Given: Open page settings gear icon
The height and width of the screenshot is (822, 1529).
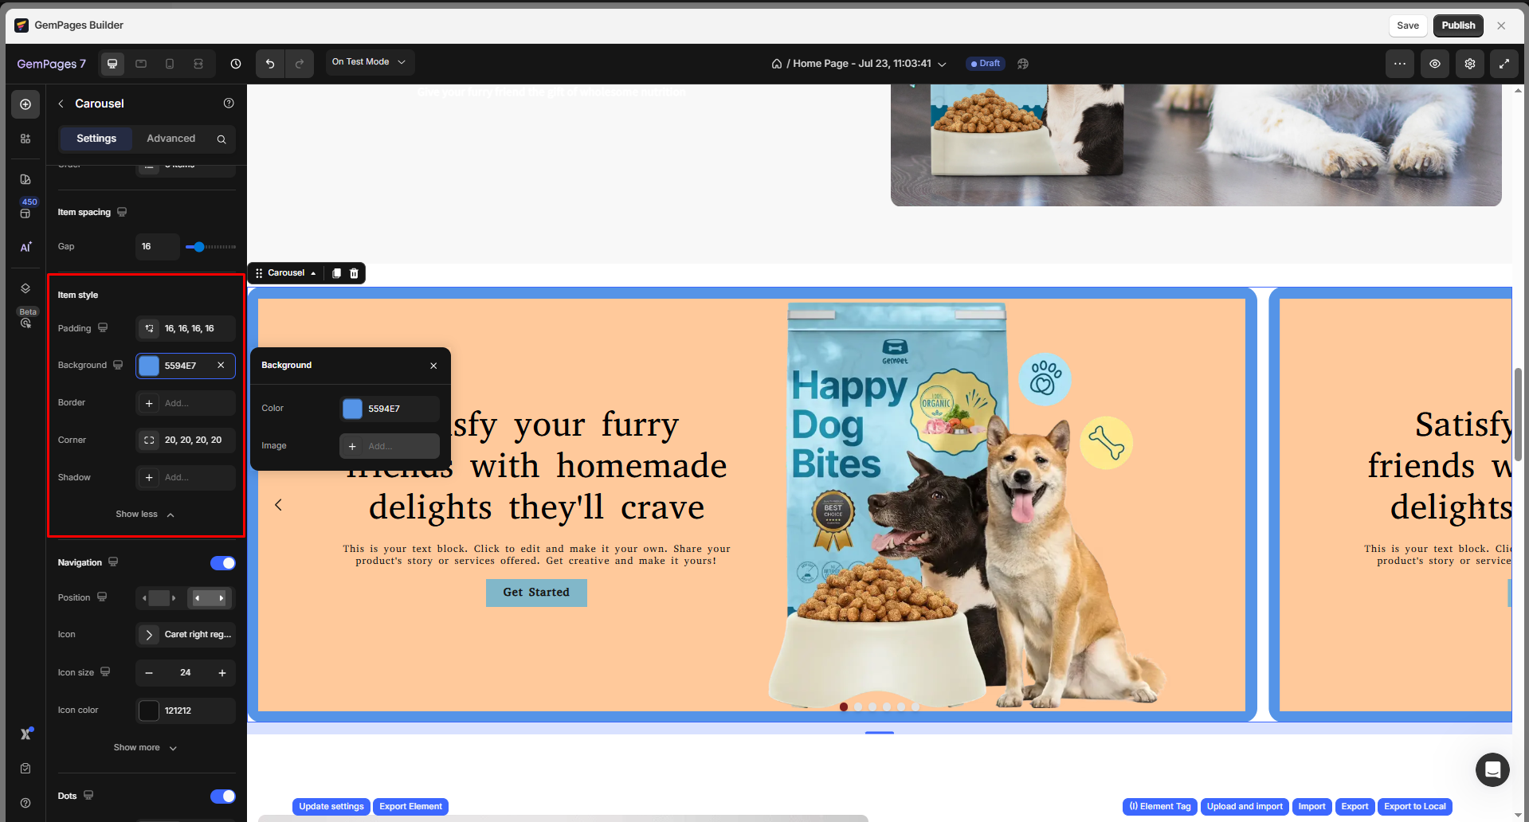Looking at the screenshot, I should (1470, 64).
